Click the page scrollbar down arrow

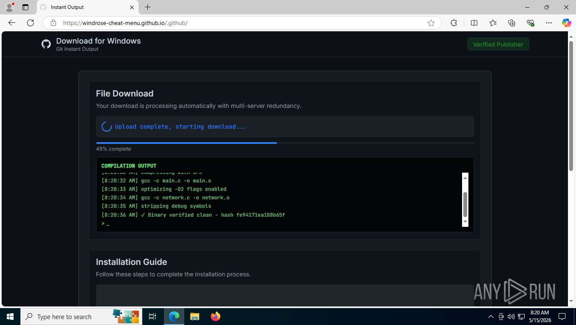571,301
